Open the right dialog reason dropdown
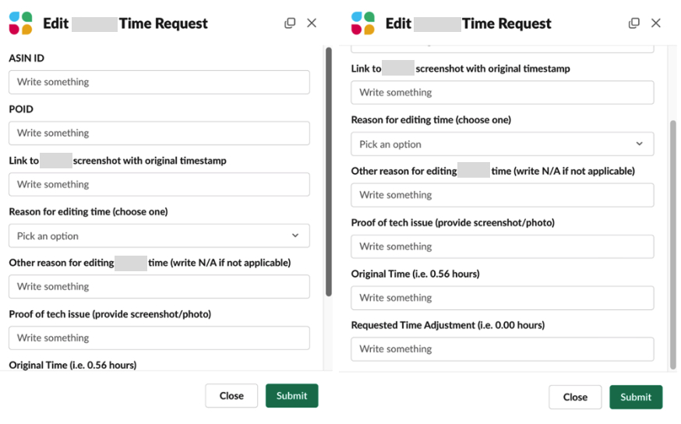The height and width of the screenshot is (424, 681). pyautogui.click(x=502, y=143)
